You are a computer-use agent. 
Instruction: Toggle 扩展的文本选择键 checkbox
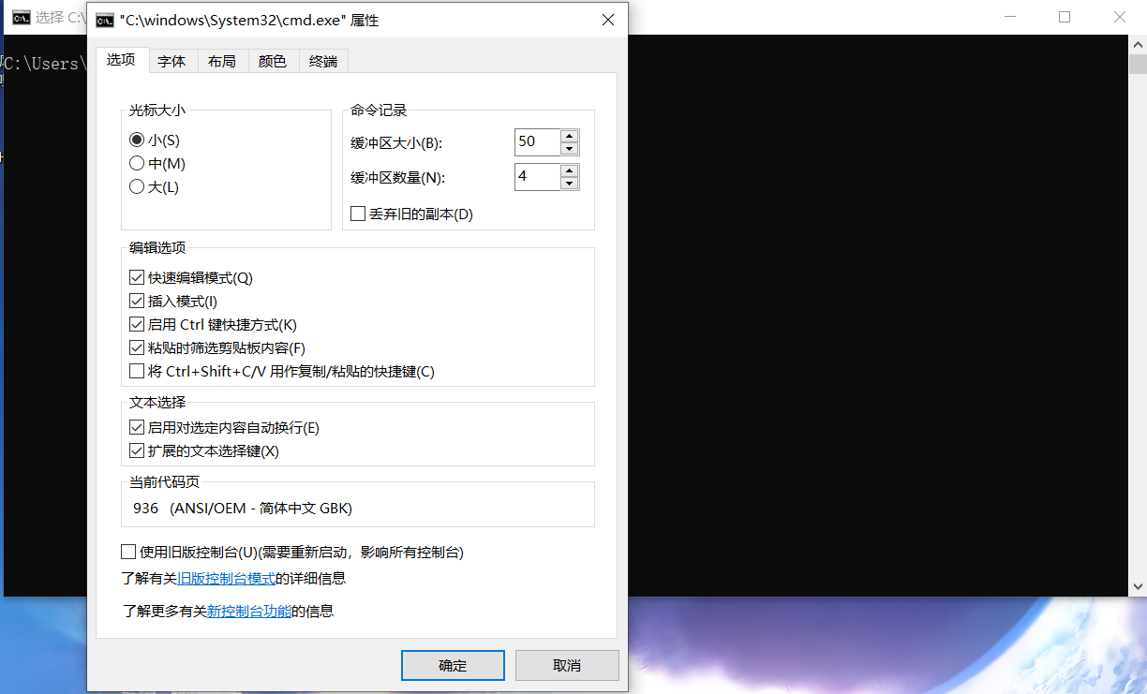click(x=138, y=451)
